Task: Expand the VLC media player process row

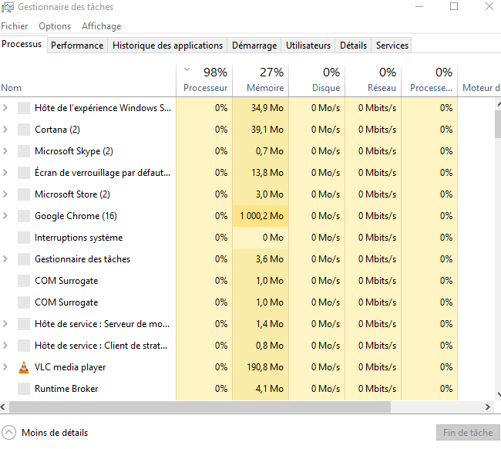Action: click(x=5, y=367)
